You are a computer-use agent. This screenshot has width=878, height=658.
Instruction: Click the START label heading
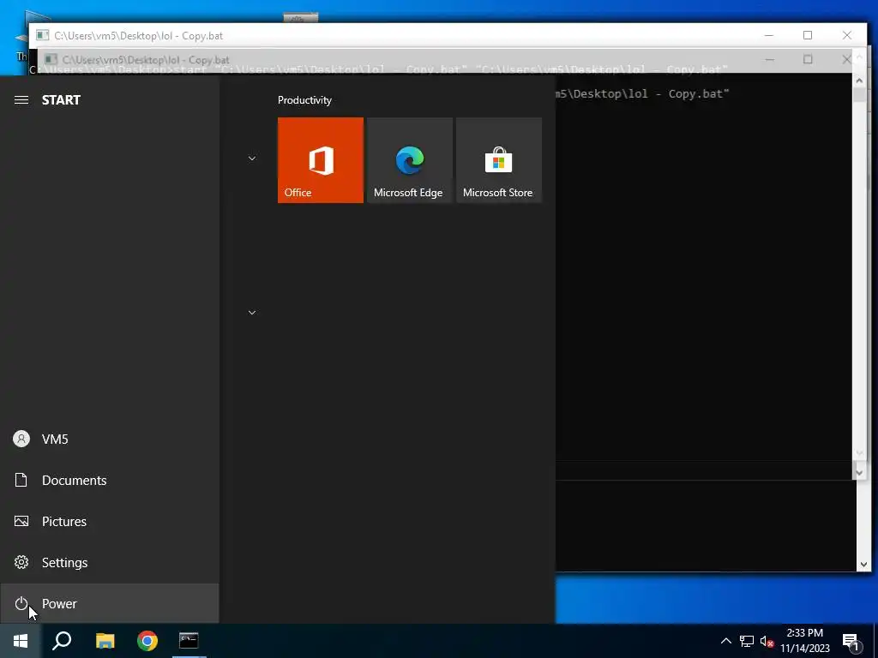pos(61,100)
